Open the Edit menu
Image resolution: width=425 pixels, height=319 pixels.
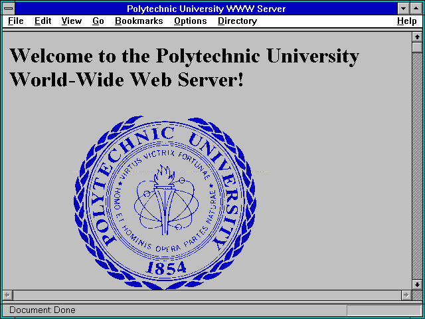coord(42,21)
